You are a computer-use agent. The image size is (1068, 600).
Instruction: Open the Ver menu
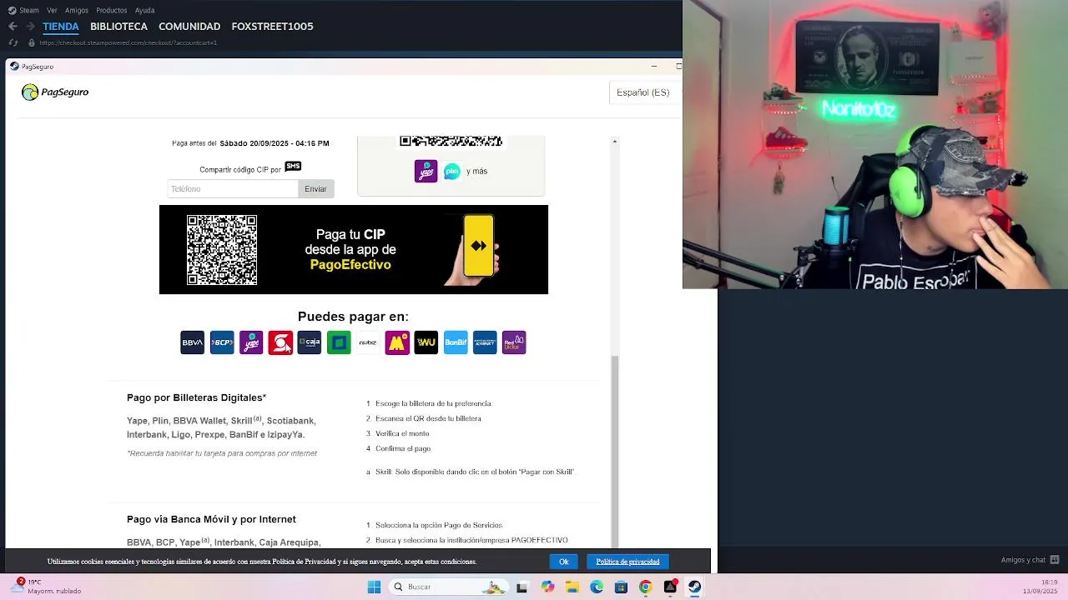(x=52, y=10)
